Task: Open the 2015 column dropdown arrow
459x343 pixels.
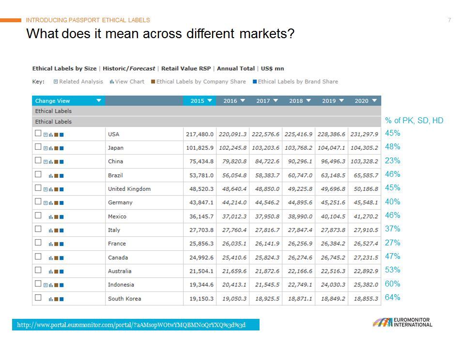Action: coord(210,101)
